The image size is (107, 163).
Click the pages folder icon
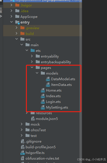click(x=38, y=67)
